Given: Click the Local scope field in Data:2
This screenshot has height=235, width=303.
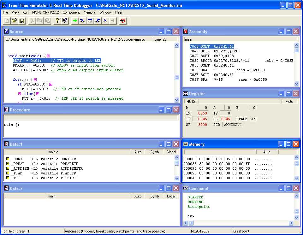Looking at the screenshot, I should [171, 196].
